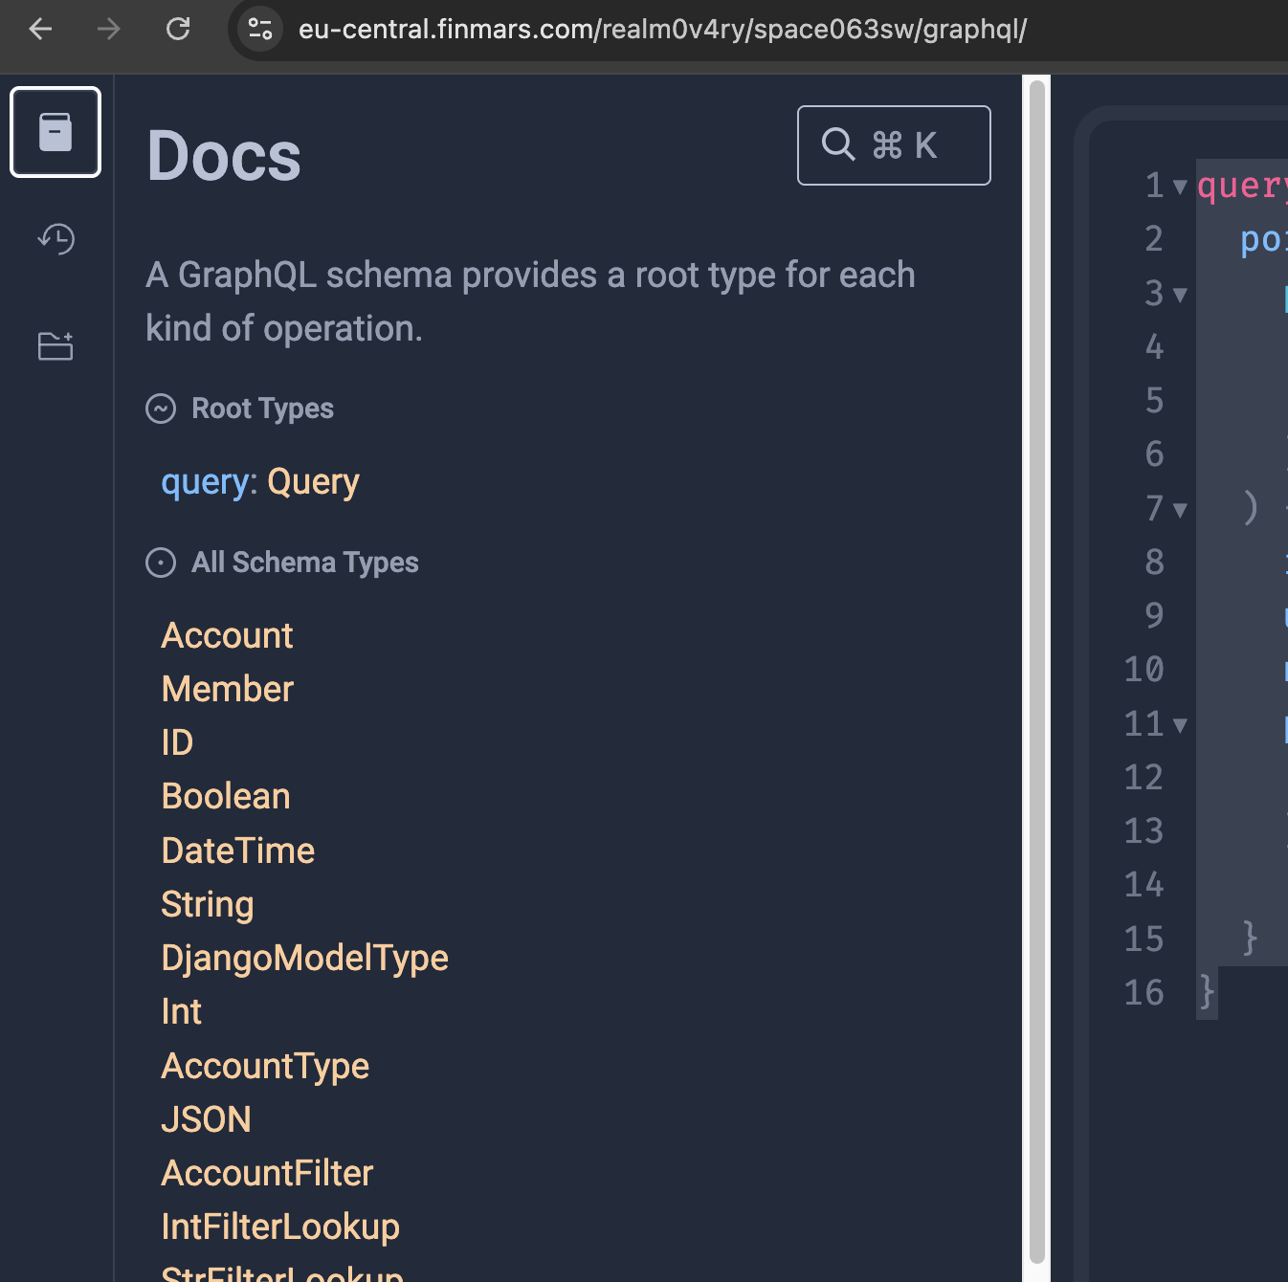Open the DjangoModelType documentation
Image resolution: width=1288 pixels, height=1282 pixels.
[x=304, y=957]
